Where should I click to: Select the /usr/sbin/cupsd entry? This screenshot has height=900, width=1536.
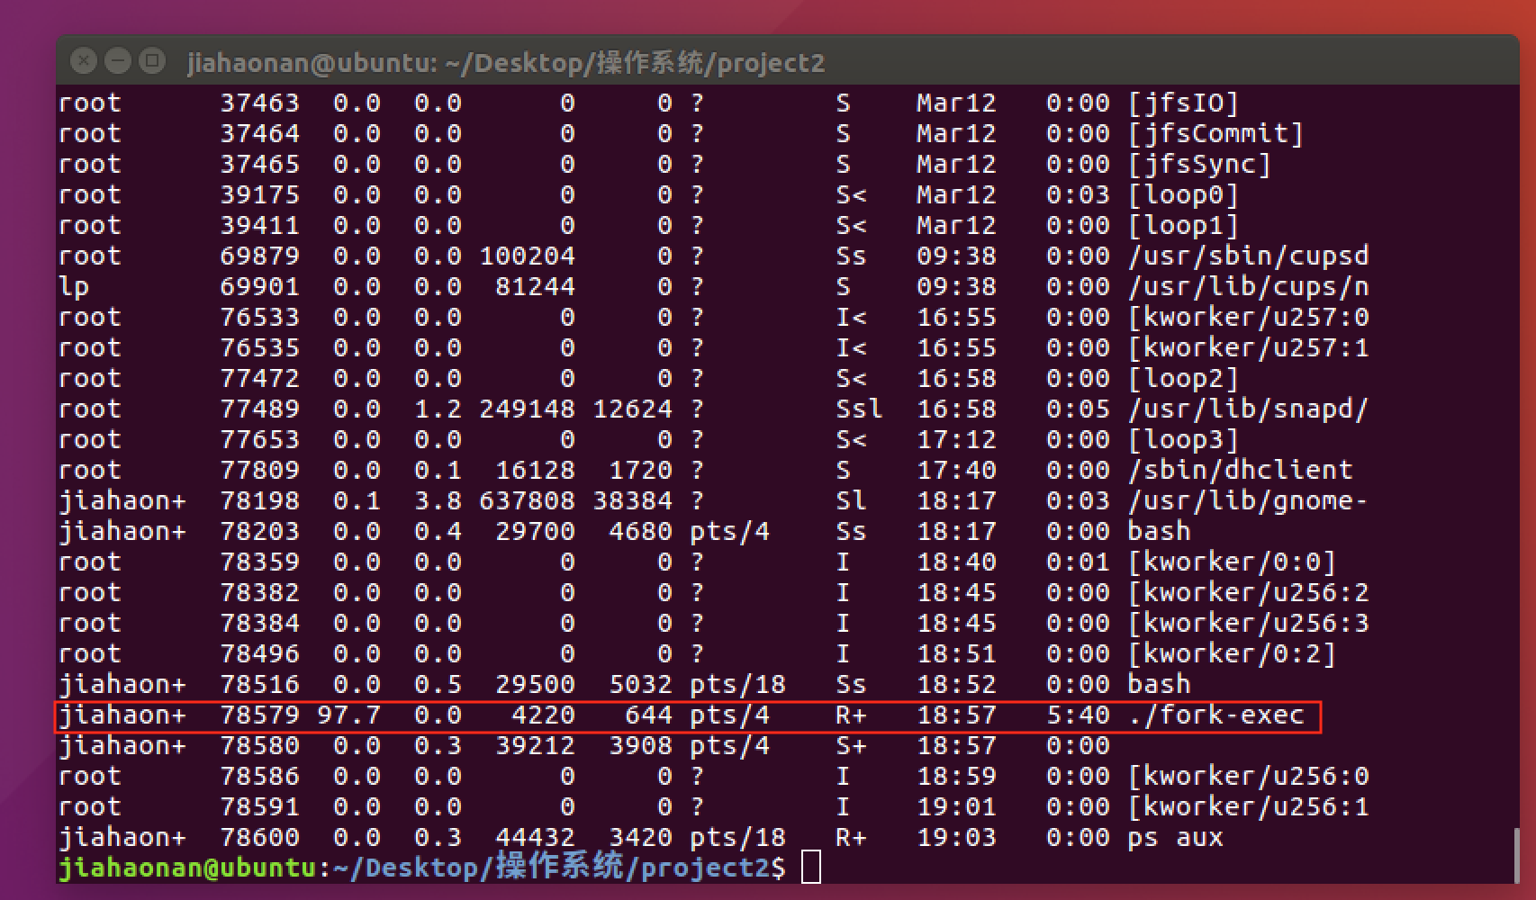[1249, 256]
